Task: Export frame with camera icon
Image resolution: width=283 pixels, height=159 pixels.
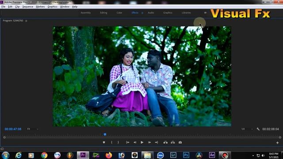Action: (180, 142)
